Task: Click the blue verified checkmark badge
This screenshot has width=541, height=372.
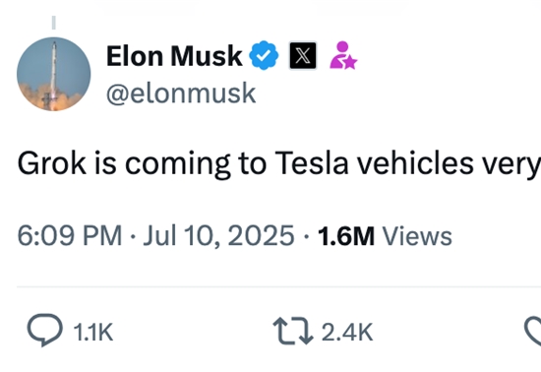Action: (x=264, y=55)
